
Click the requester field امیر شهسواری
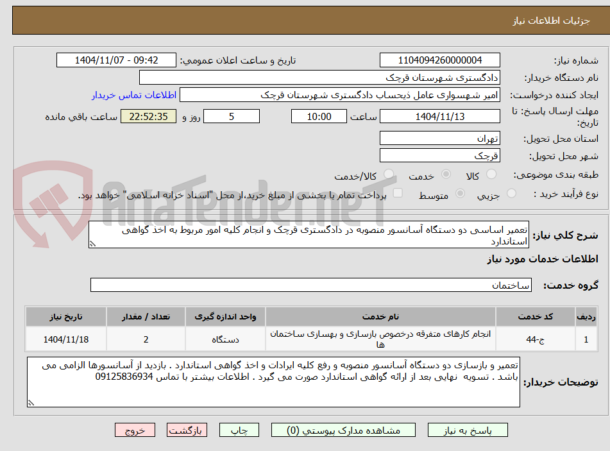click(x=339, y=95)
